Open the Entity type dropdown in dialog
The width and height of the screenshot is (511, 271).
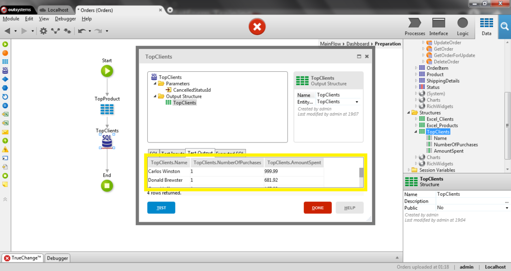point(357,102)
